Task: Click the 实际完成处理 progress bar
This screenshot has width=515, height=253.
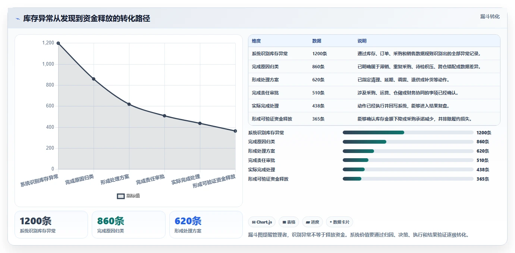Action: pos(408,169)
